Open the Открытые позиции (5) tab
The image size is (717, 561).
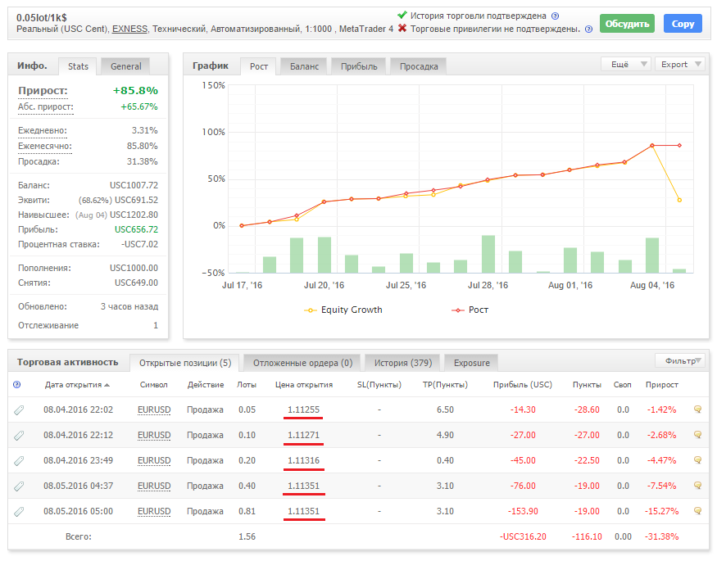184,363
